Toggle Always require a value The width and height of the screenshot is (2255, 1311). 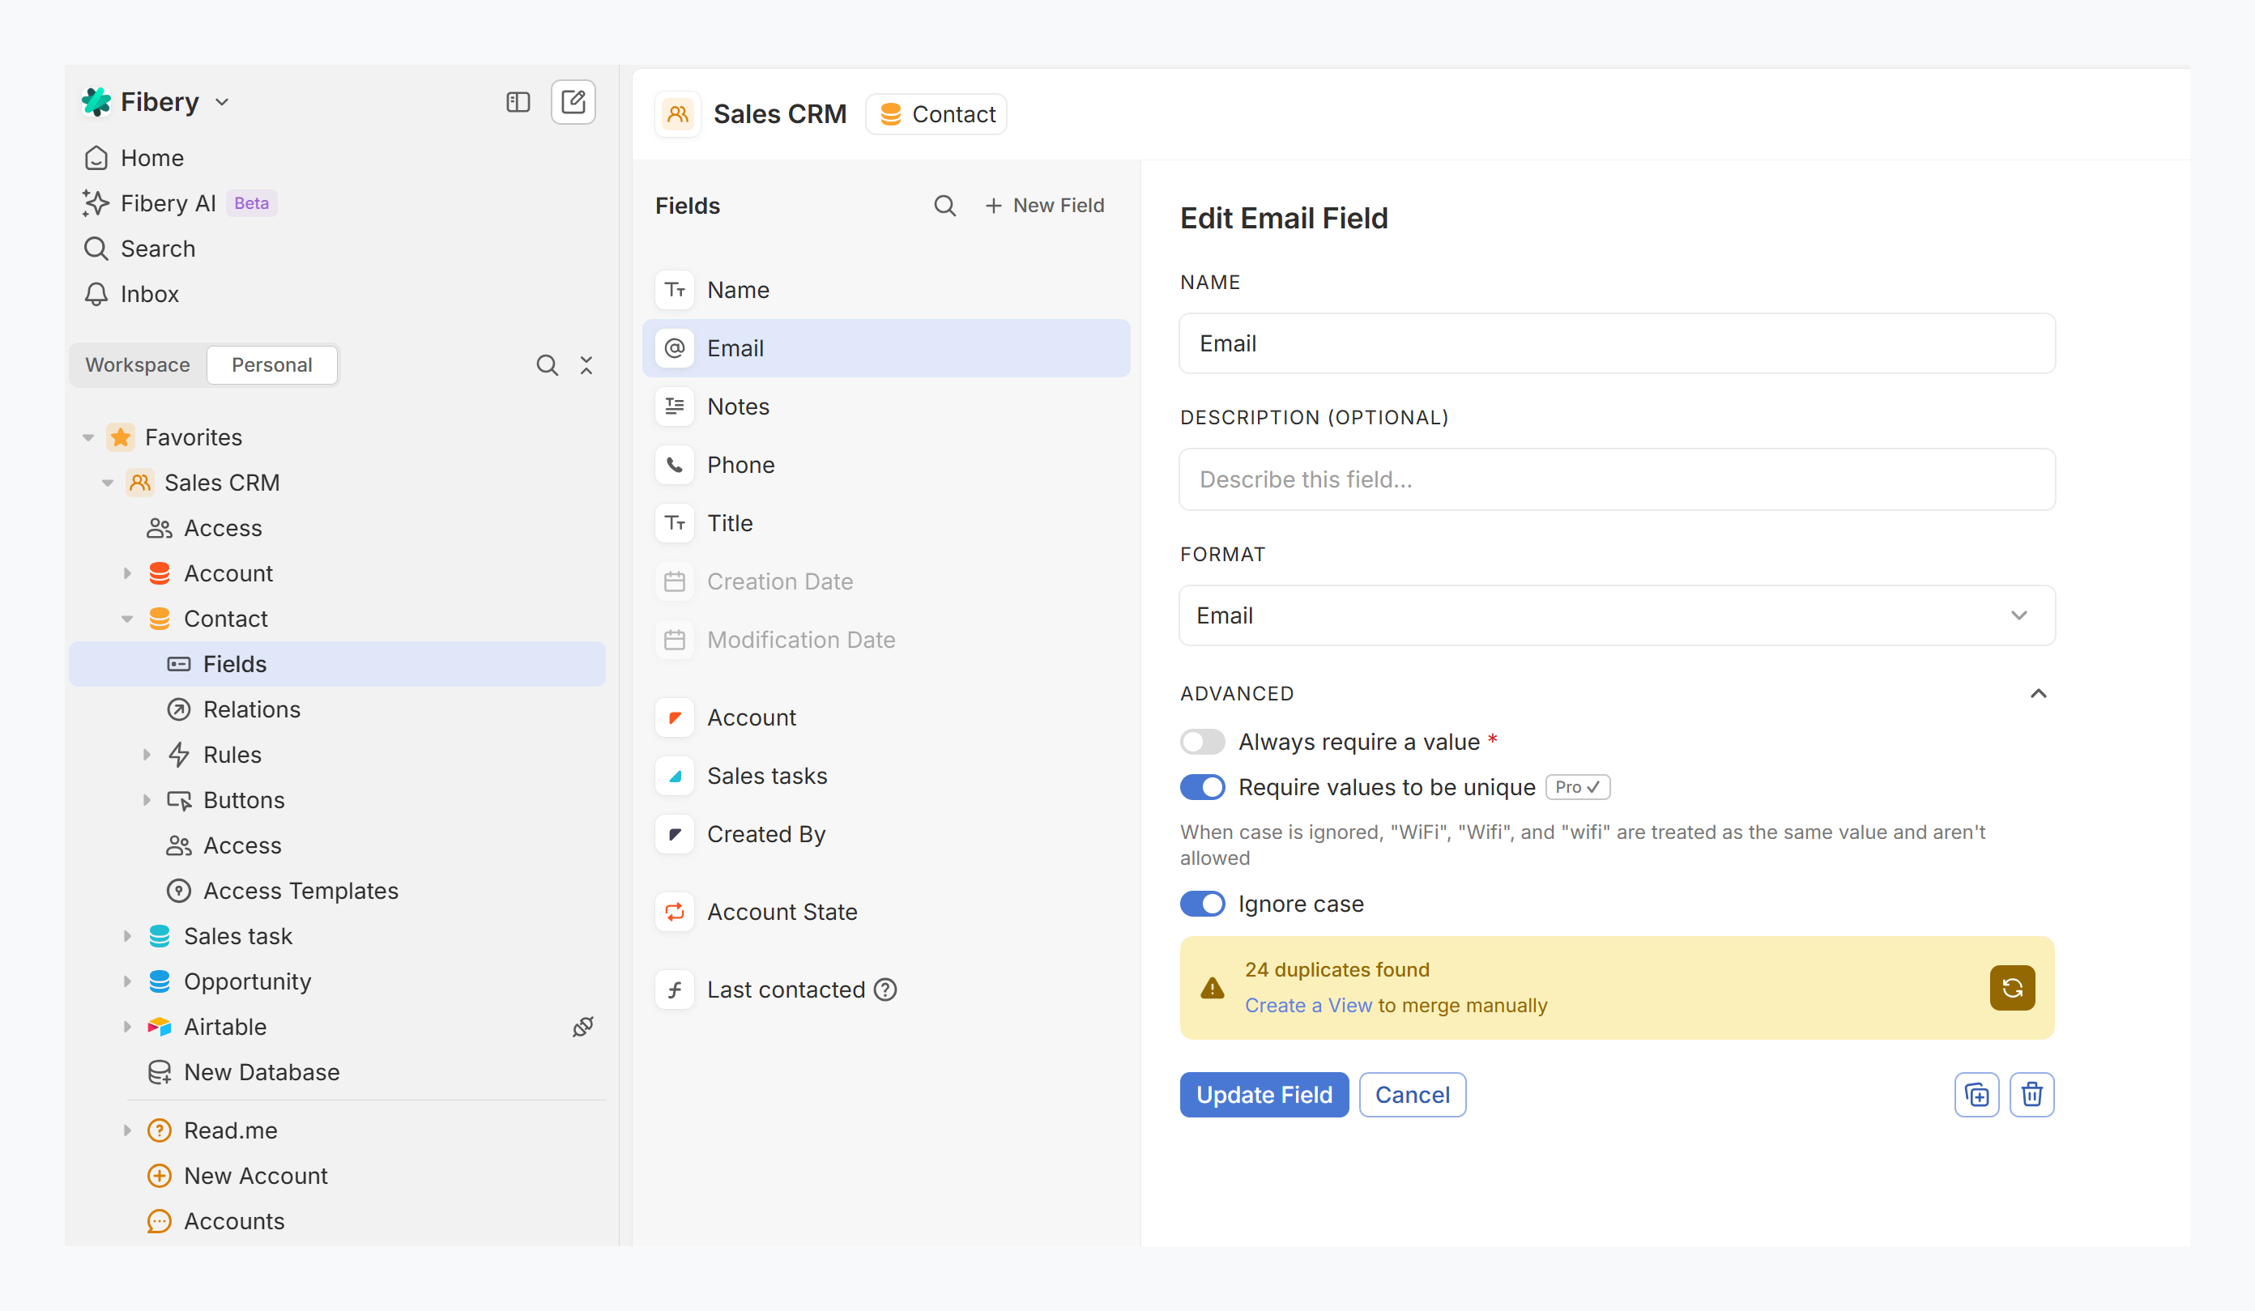1202,742
